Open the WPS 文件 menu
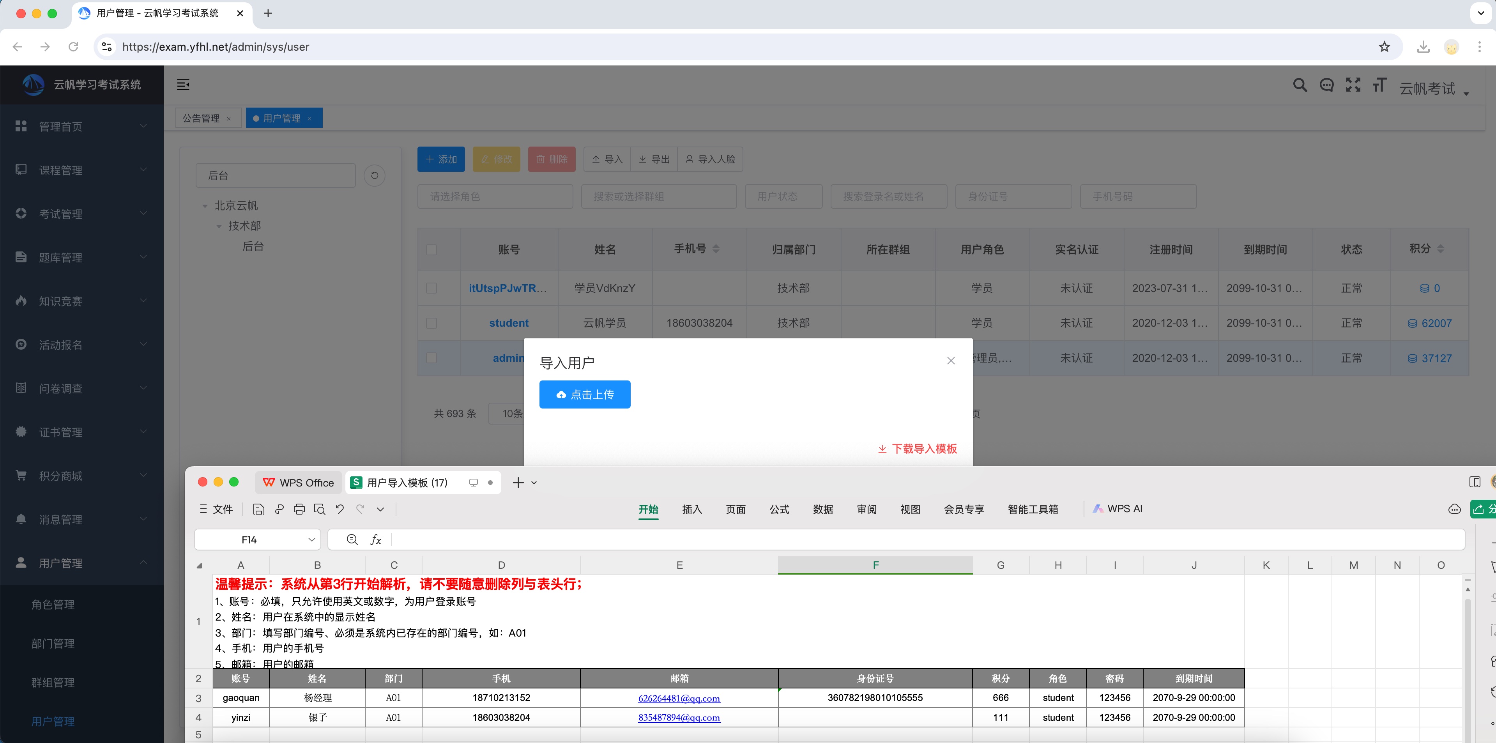This screenshot has width=1496, height=743. click(216, 509)
